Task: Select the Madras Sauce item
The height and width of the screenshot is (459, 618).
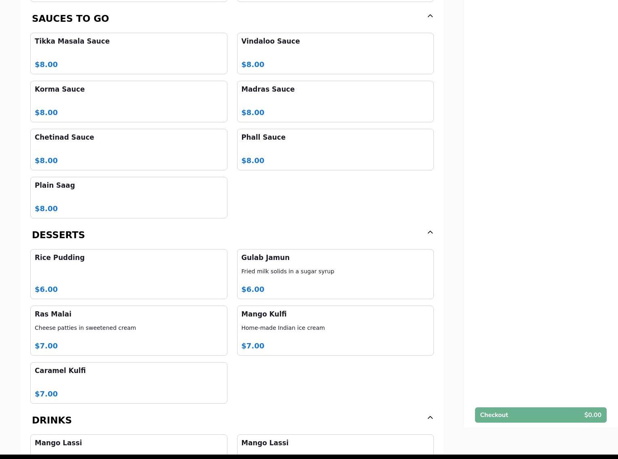Action: 335,101
